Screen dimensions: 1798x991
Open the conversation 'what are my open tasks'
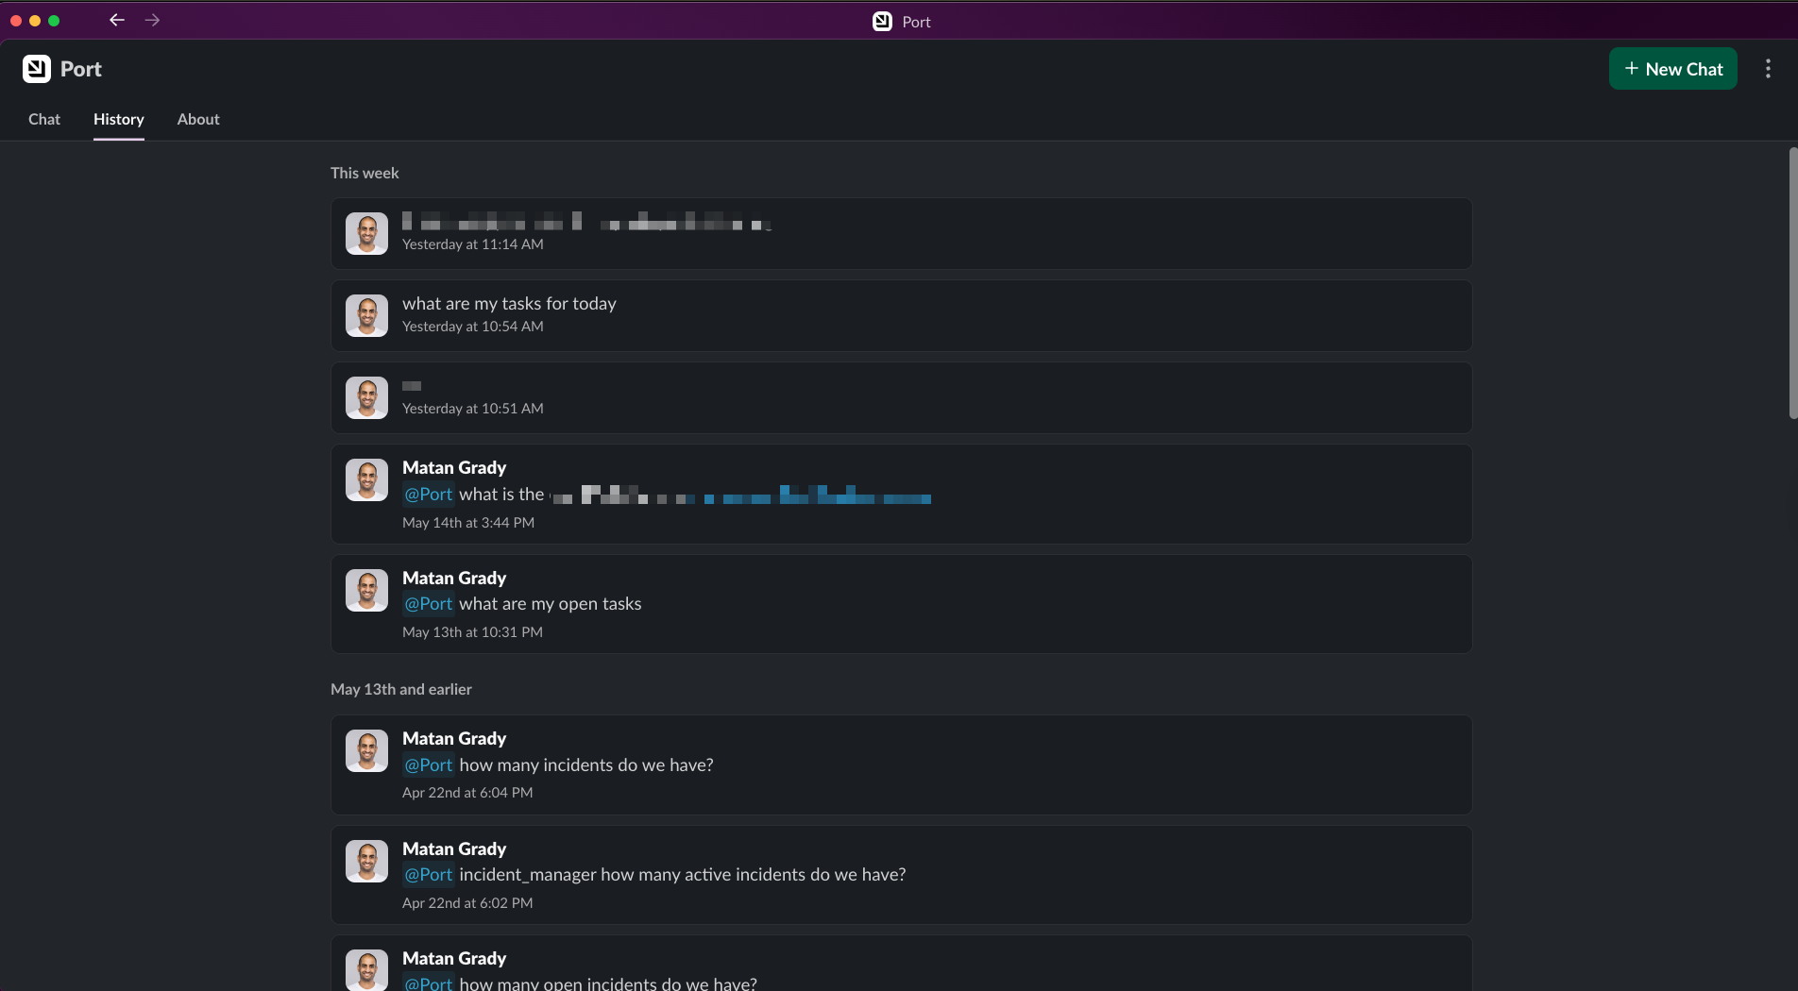pos(900,603)
